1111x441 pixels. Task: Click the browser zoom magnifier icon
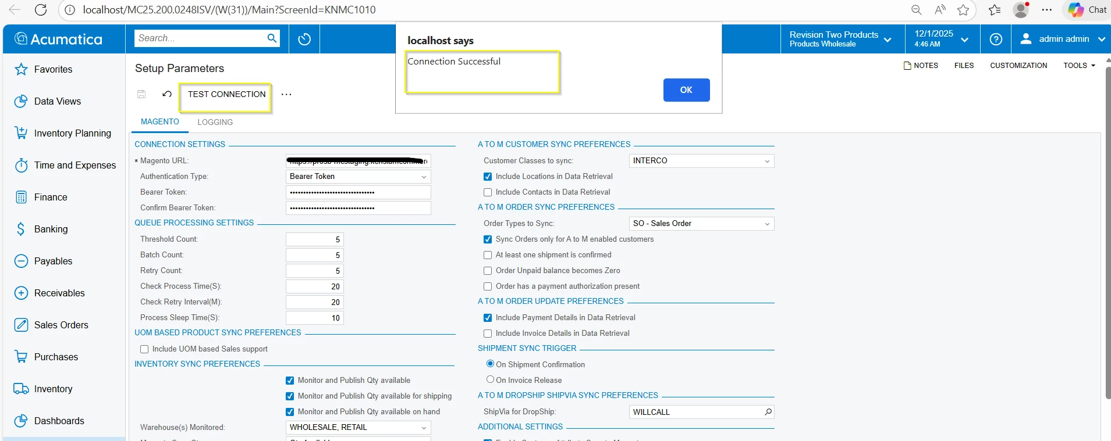coord(916,10)
